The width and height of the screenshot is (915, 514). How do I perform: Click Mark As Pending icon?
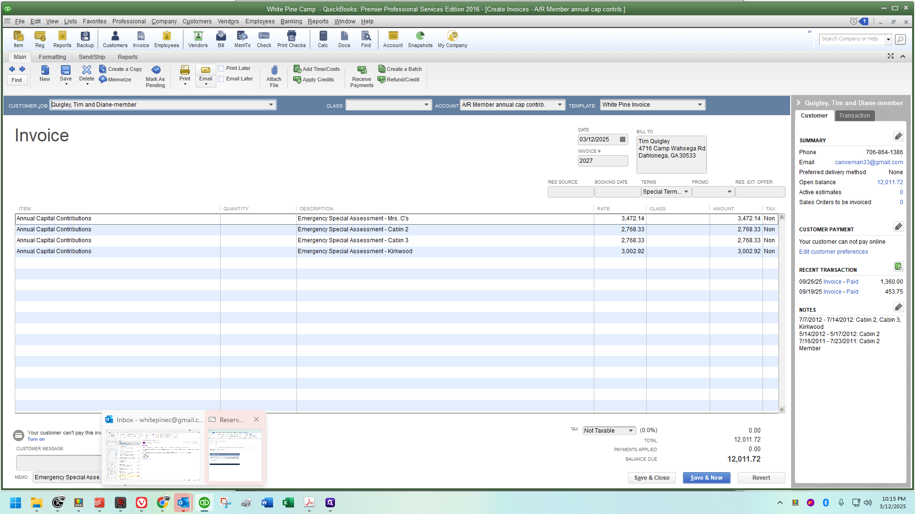(155, 76)
